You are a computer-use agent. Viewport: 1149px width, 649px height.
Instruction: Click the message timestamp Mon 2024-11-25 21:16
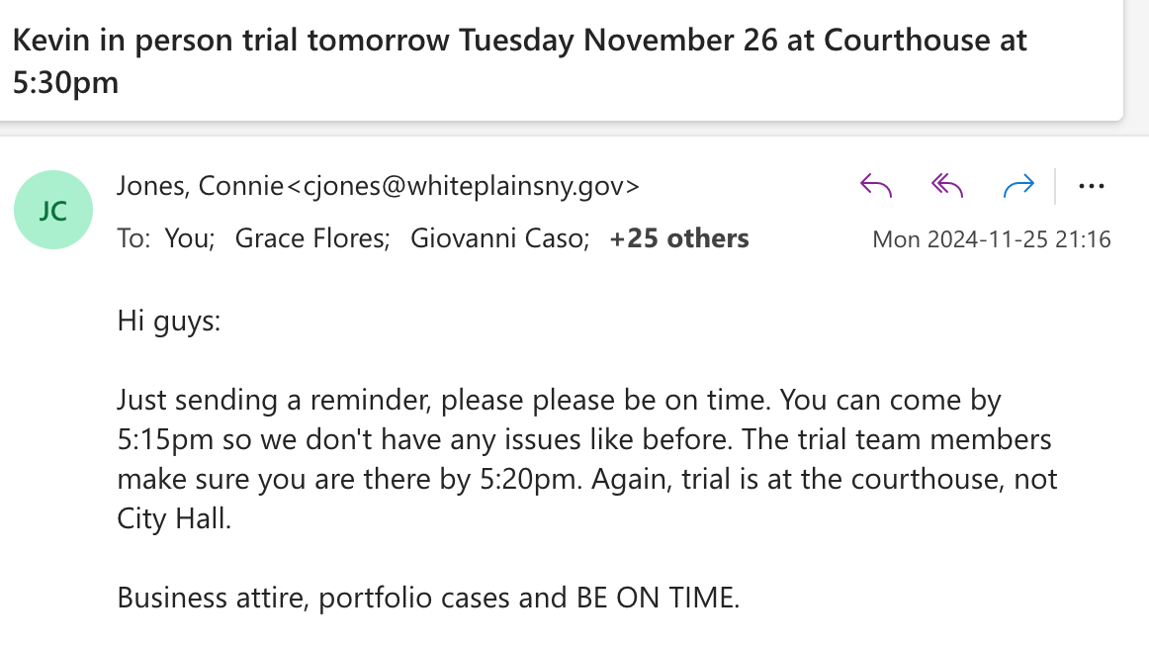[992, 239]
